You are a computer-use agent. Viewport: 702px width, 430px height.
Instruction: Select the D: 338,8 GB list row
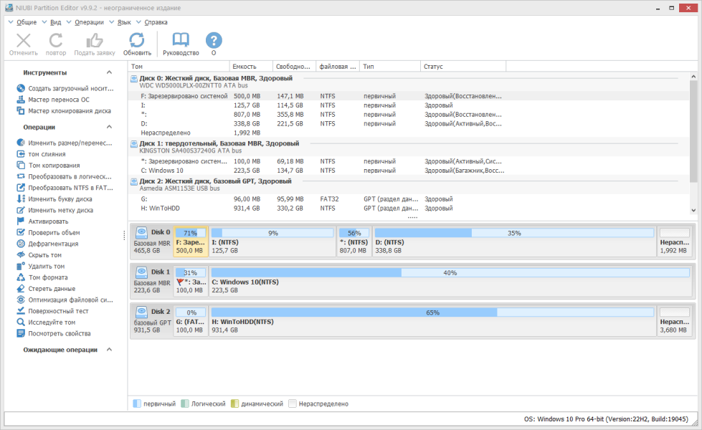click(409, 123)
